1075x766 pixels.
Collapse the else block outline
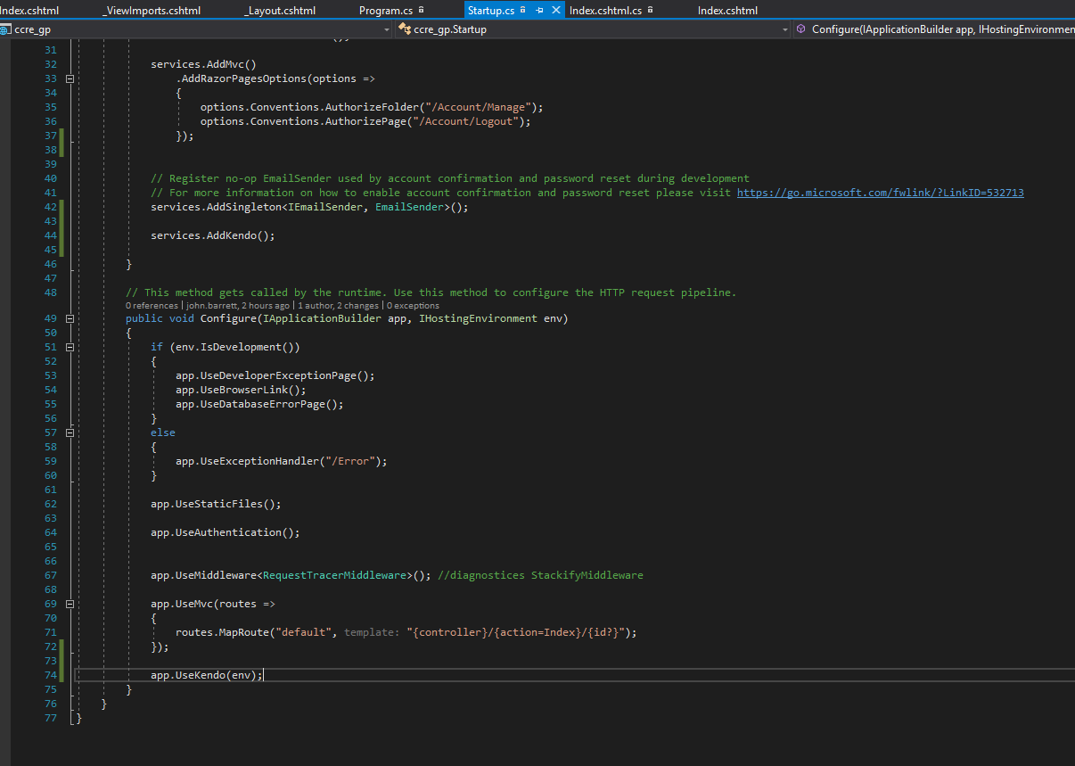click(70, 432)
